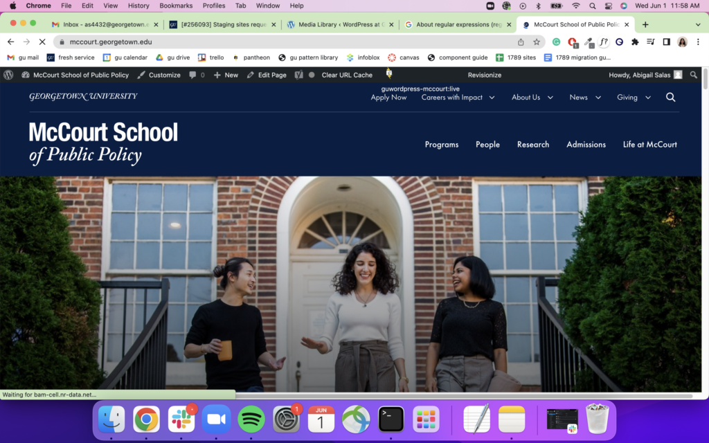Open admin bar search magnifier
Image resolution: width=709 pixels, height=443 pixels.
tap(694, 75)
